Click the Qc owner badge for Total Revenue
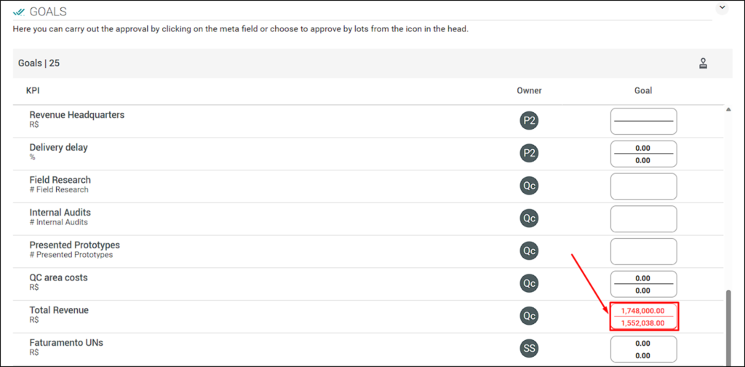Screen dimensions: 745x367 click(529, 316)
